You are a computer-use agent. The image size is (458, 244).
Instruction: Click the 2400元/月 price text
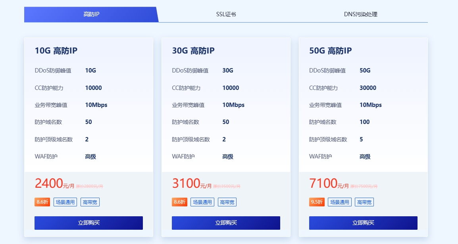tap(54, 184)
